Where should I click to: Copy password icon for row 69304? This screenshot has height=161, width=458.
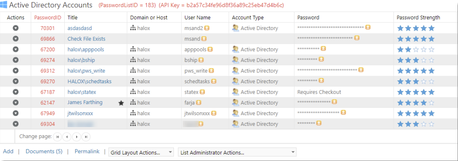coord(319,123)
